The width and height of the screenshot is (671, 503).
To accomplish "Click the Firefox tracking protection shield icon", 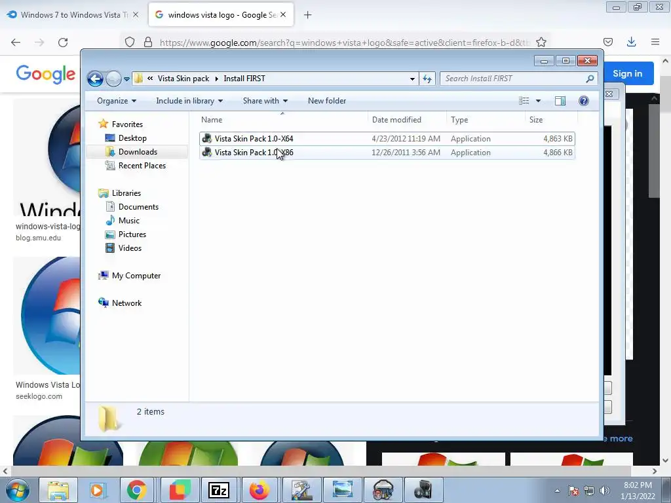I will (130, 42).
